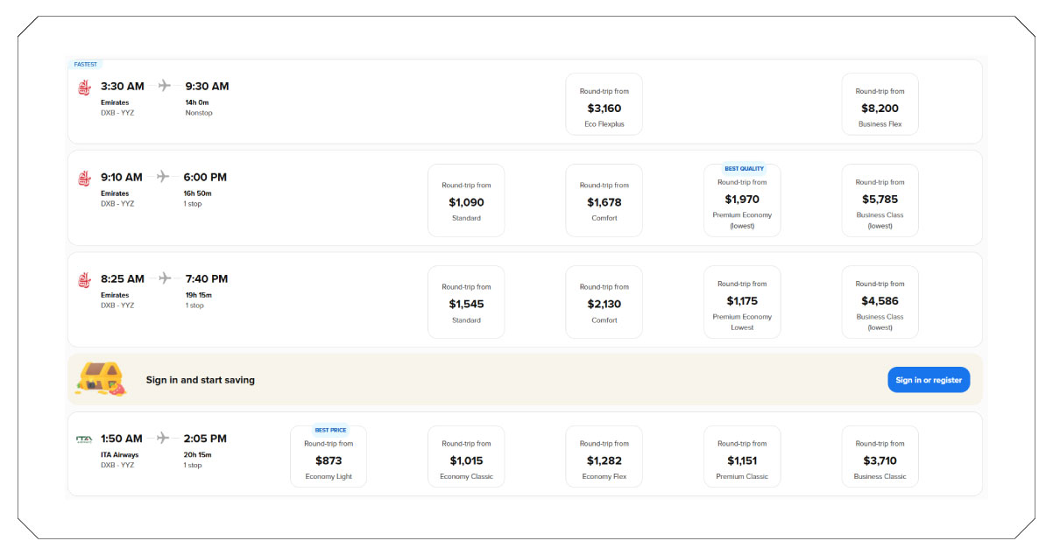Click ITA Airways logo on 1:50 AM flight
This screenshot has width=1053, height=555.
[x=84, y=439]
